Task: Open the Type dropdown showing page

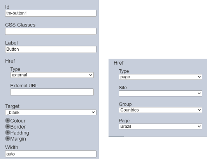Action: coord(160,77)
